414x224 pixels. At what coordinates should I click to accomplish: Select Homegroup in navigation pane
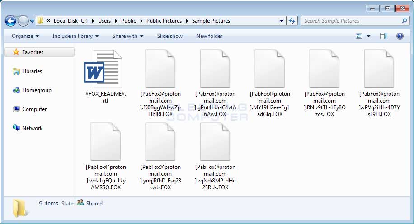37,90
